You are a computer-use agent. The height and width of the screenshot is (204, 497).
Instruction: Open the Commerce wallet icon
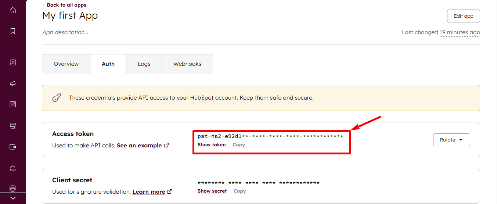[x=13, y=147]
